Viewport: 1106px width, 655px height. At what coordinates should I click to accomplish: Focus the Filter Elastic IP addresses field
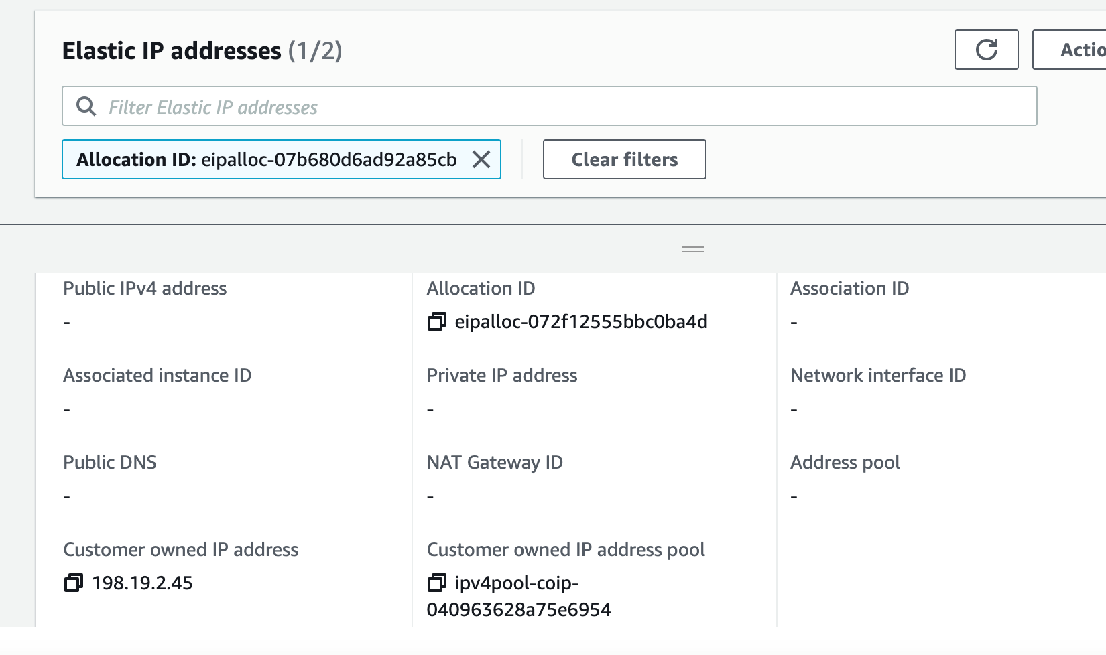click(x=402, y=106)
